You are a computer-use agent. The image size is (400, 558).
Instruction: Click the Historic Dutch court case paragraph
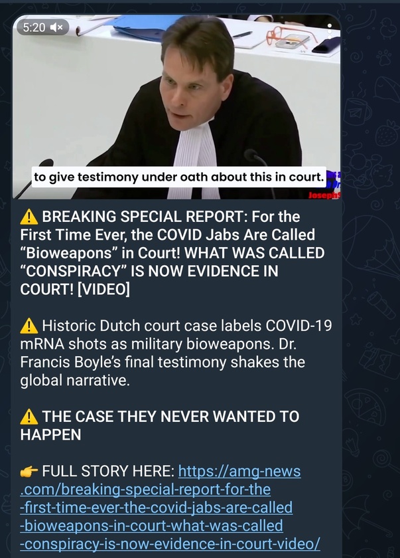176,353
